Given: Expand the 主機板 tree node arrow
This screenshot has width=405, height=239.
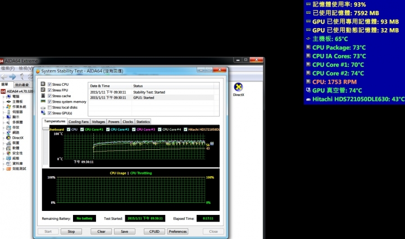Looking at the screenshot, I should click(x=3, y=102).
